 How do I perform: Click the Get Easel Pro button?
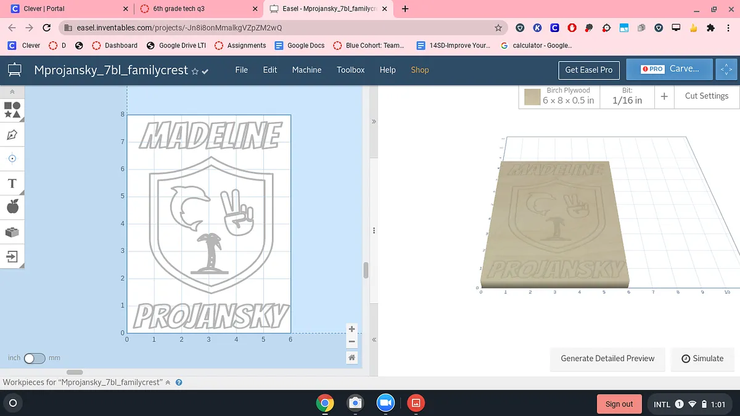[588, 70]
